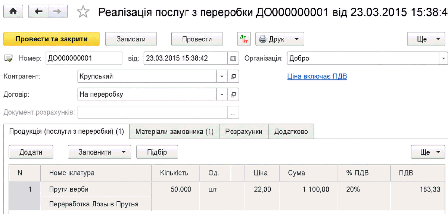Show Дт/Кт postings icon
This screenshot has height=214, width=448.
click(244, 39)
